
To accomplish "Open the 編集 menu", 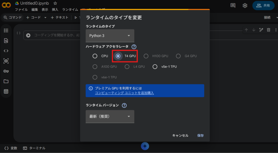I will (x=34, y=9).
